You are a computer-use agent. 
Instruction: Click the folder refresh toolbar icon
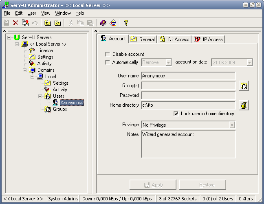coord(57,23)
